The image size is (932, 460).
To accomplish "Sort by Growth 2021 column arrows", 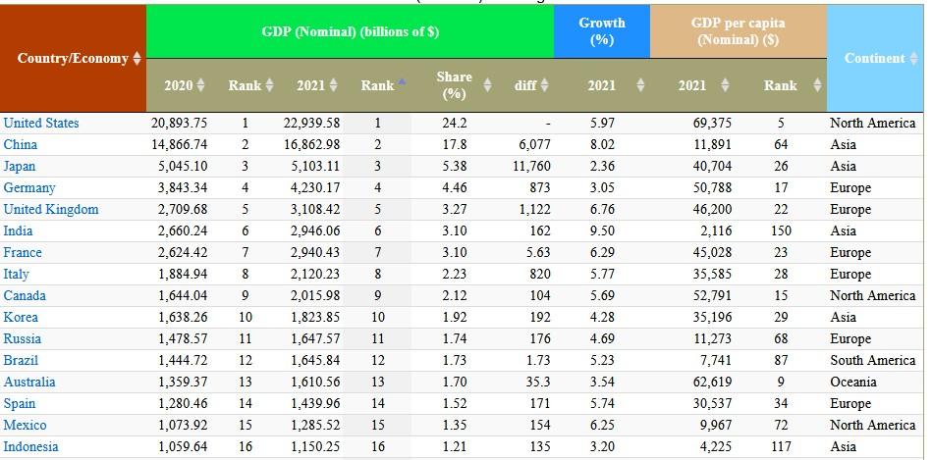I will (640, 85).
